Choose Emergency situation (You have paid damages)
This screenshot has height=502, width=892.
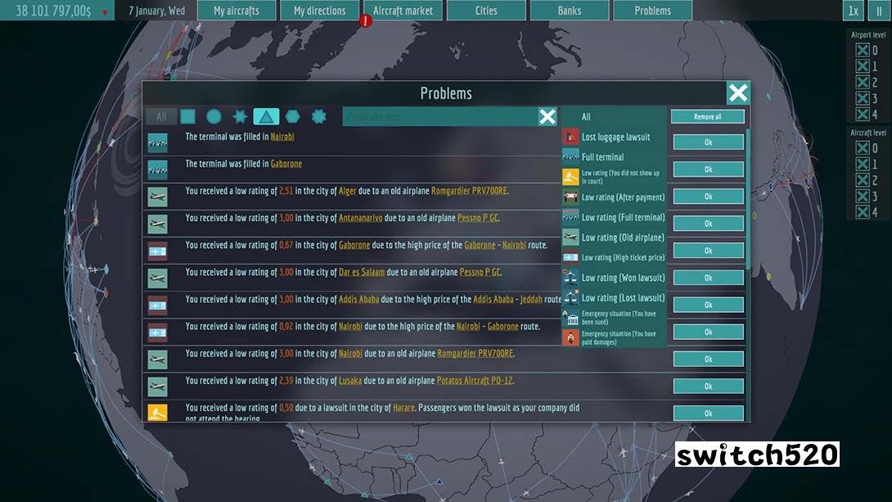point(614,338)
